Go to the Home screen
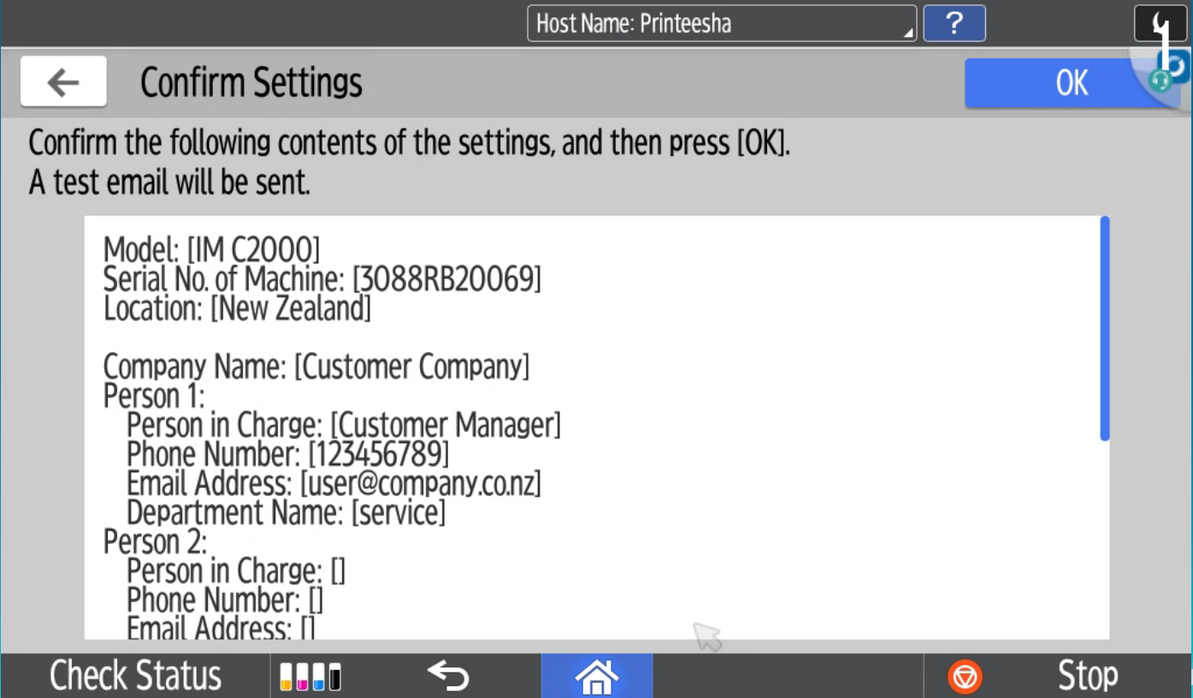The image size is (1193, 698). click(596, 677)
